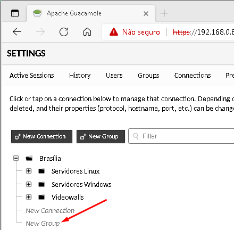
Task: Go back to previous page
Action: (17, 32)
